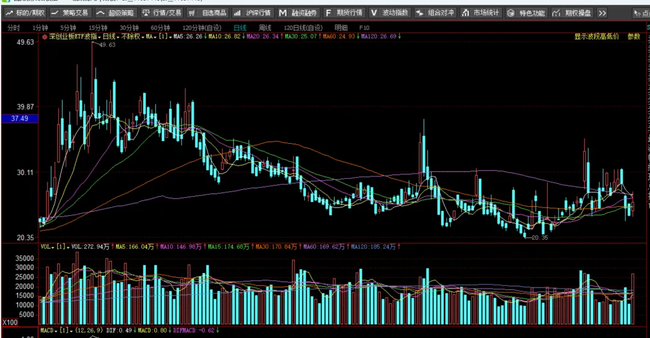Open the 市场统计 toolbar button
The width and height of the screenshot is (650, 338).
(x=480, y=13)
